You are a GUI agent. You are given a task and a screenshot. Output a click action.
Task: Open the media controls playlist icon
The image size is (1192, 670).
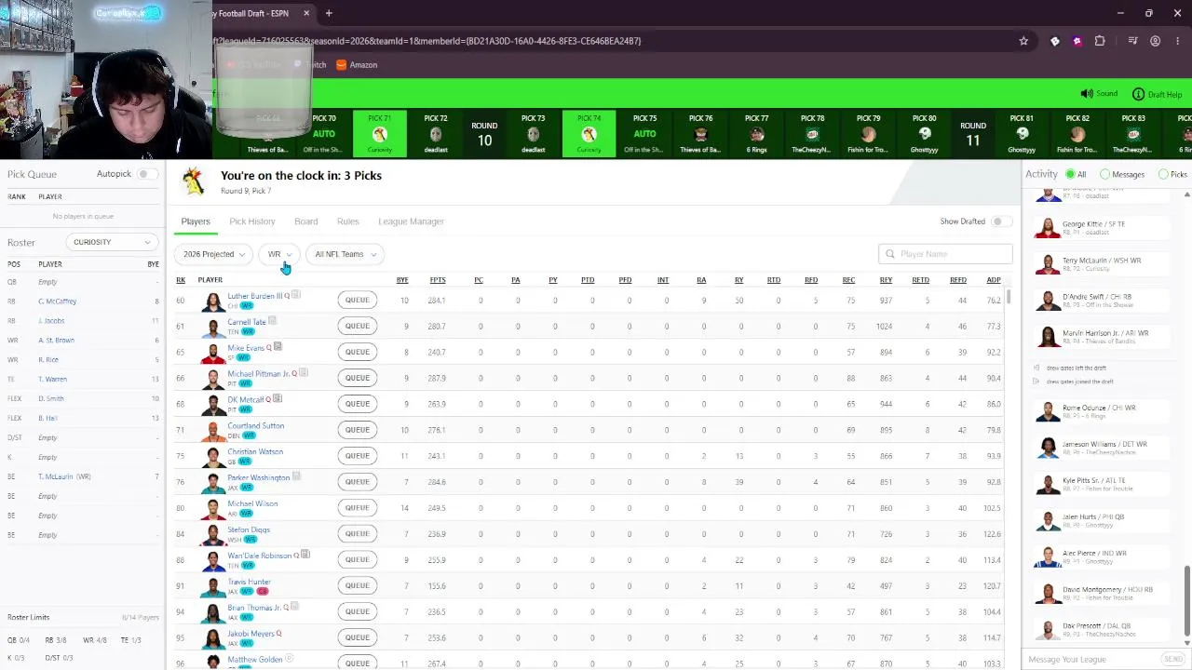click(1132, 41)
